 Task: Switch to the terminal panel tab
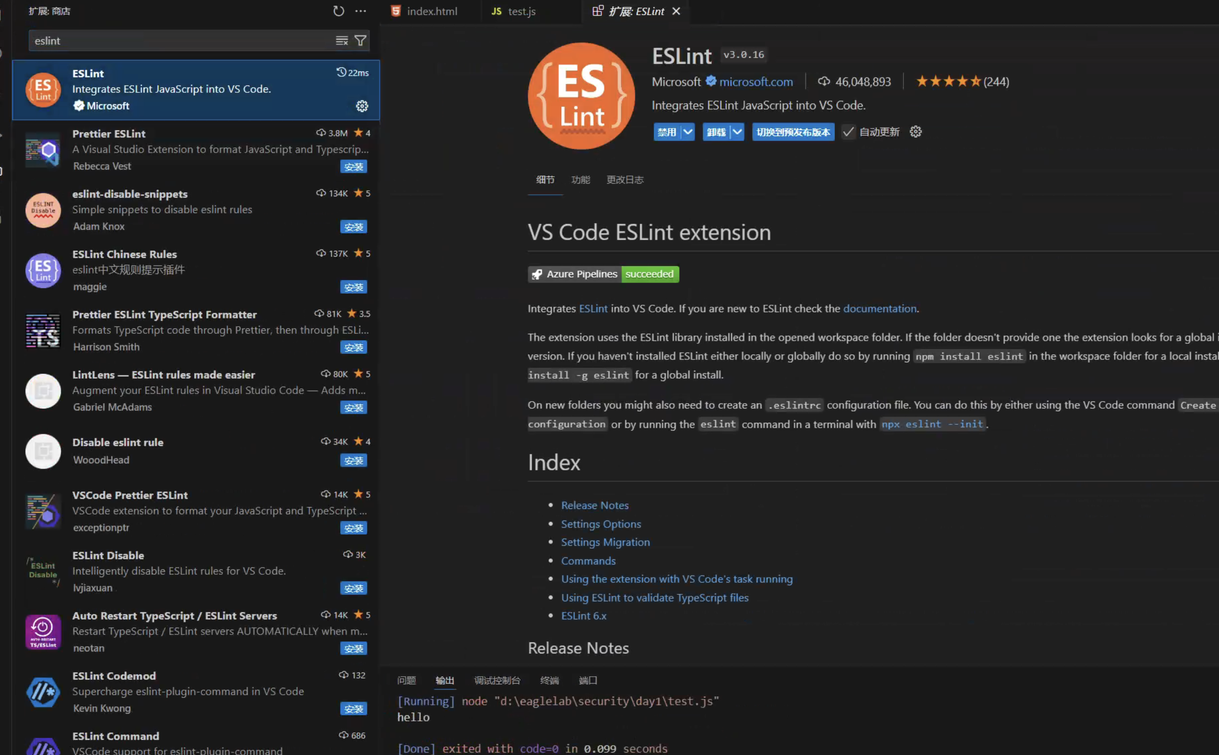(549, 680)
